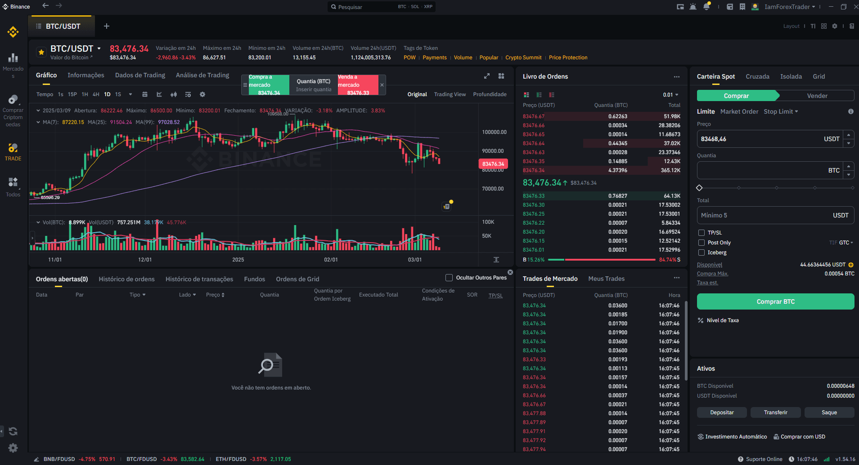This screenshot has width=859, height=465.
Task: Open chart indicators icon
Action: click(x=188, y=94)
